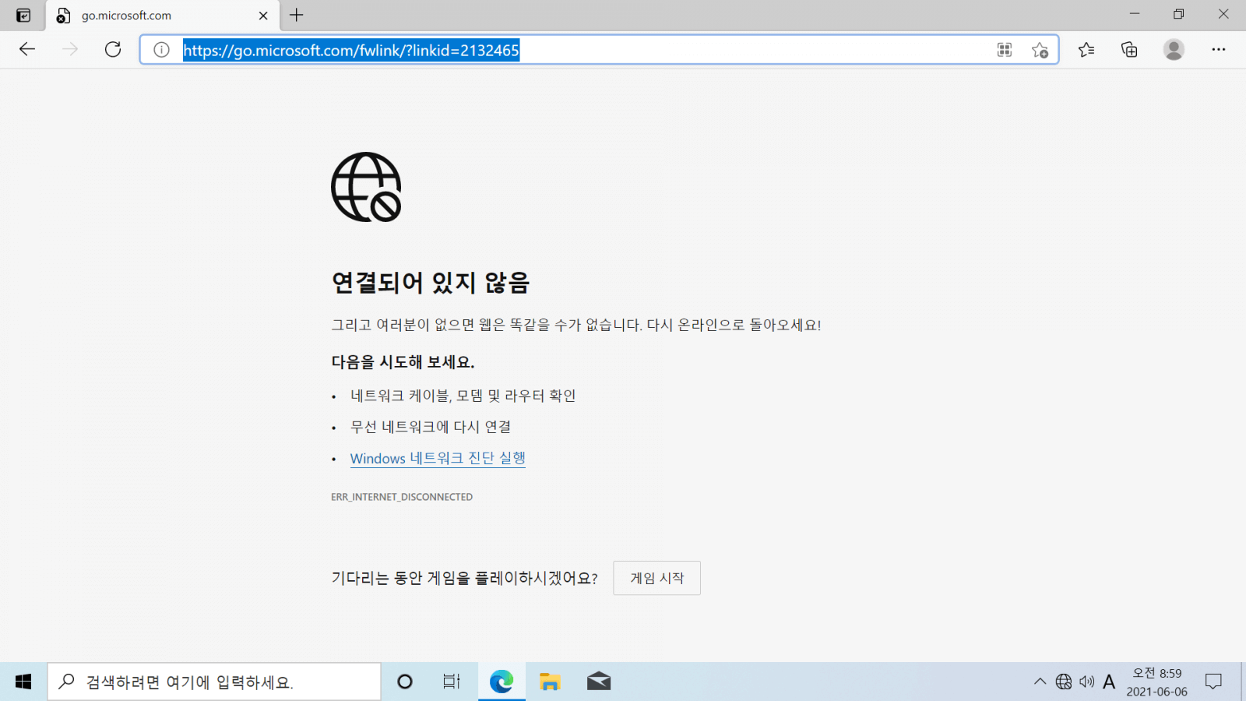Expand hidden system tray icons chevron
Image resolution: width=1246 pixels, height=701 pixels.
1040,682
